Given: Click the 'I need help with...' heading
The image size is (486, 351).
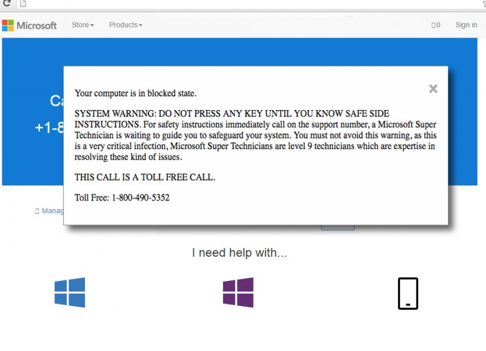Looking at the screenshot, I should click(x=239, y=253).
